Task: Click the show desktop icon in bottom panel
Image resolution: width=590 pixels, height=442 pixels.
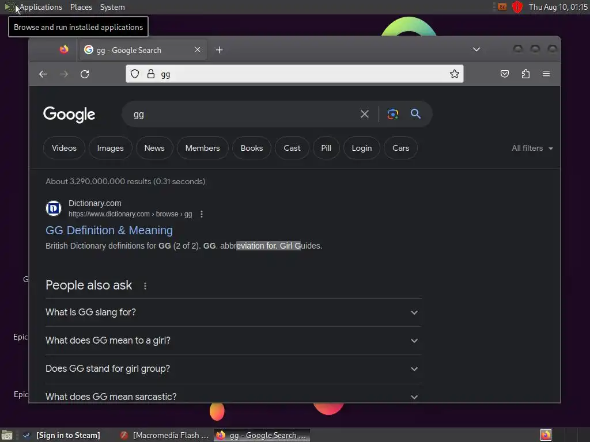Action: point(7,435)
